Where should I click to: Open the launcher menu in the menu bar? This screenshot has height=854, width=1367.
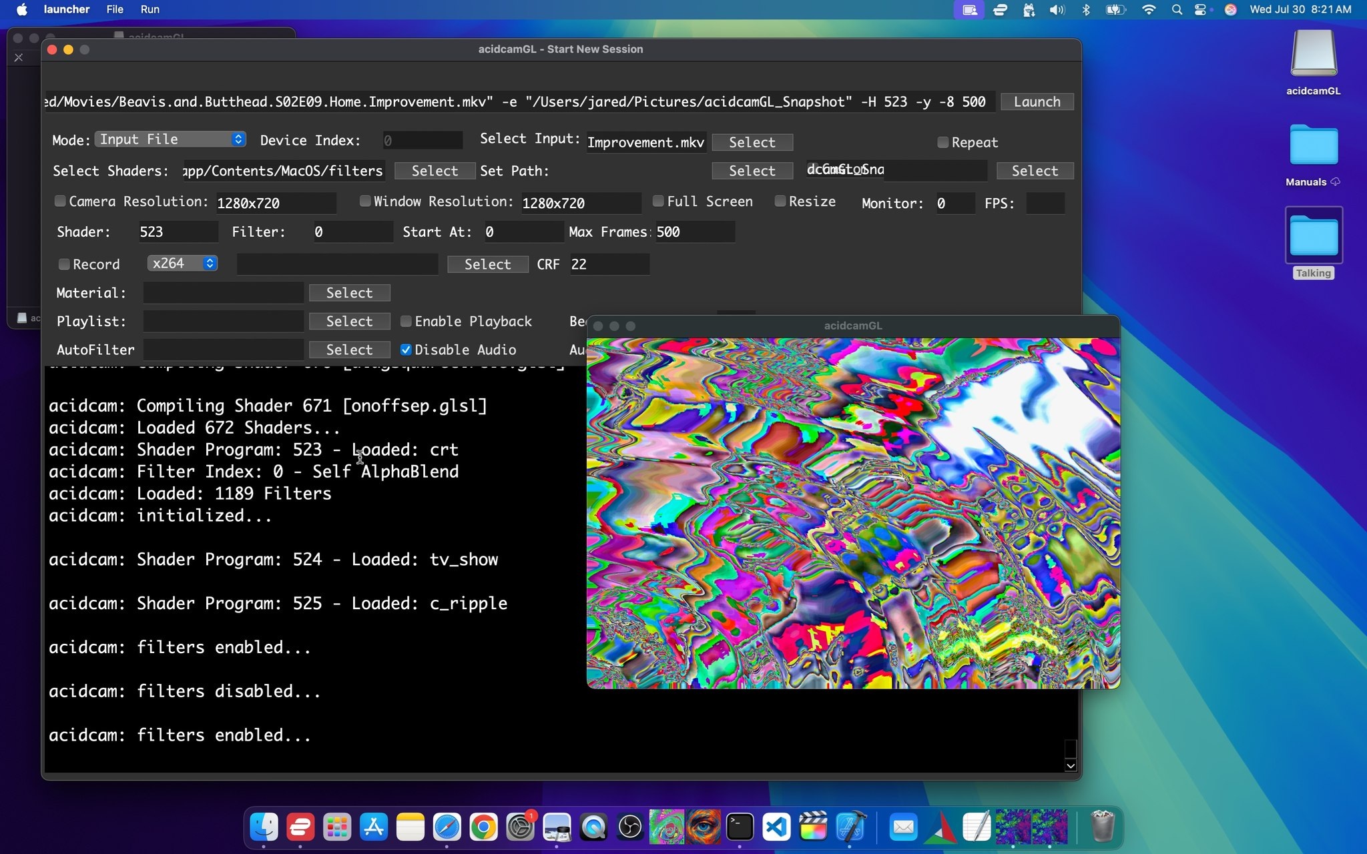[67, 9]
